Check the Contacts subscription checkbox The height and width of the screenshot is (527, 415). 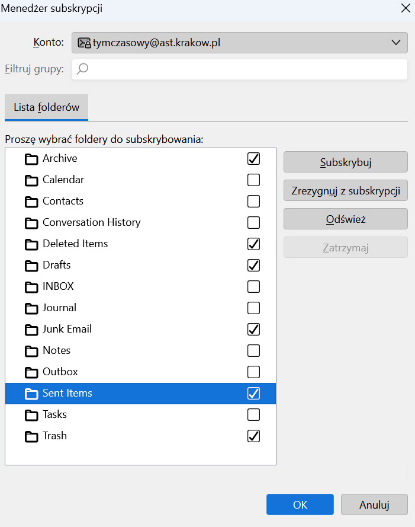coord(253,202)
